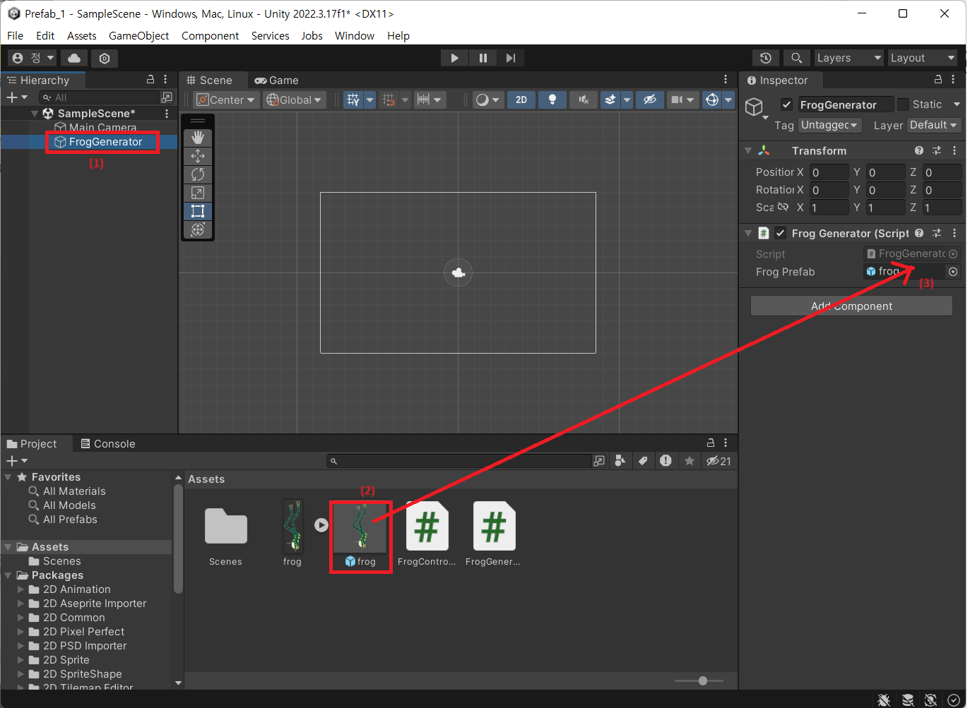Viewport: 970px width, 708px height.
Task: Open the Layers dropdown
Action: tap(849, 58)
